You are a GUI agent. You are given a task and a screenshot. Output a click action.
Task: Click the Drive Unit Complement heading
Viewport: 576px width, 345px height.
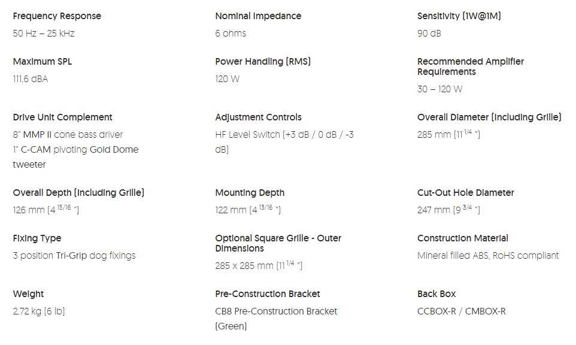pos(62,117)
